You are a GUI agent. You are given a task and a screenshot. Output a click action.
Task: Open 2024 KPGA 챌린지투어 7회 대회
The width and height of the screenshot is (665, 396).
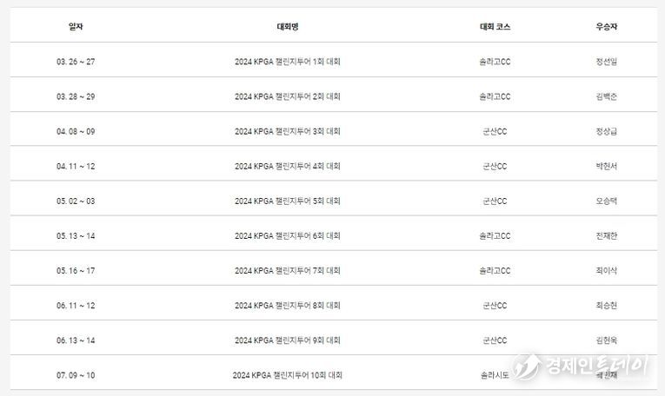288,271
